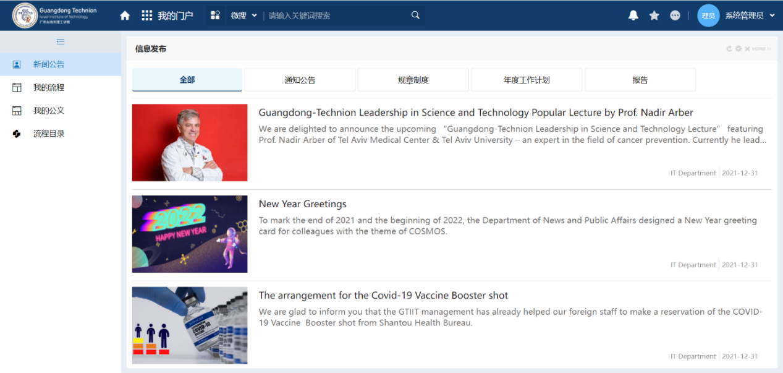783x373 pixels.
Task: Open the New Year Greetings article
Action: 302,204
